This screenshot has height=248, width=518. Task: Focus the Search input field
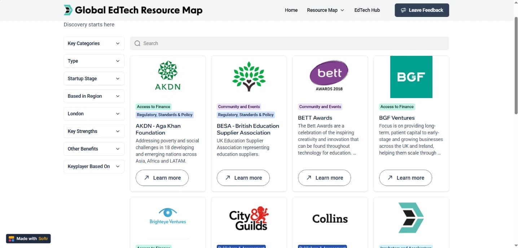pos(289,43)
